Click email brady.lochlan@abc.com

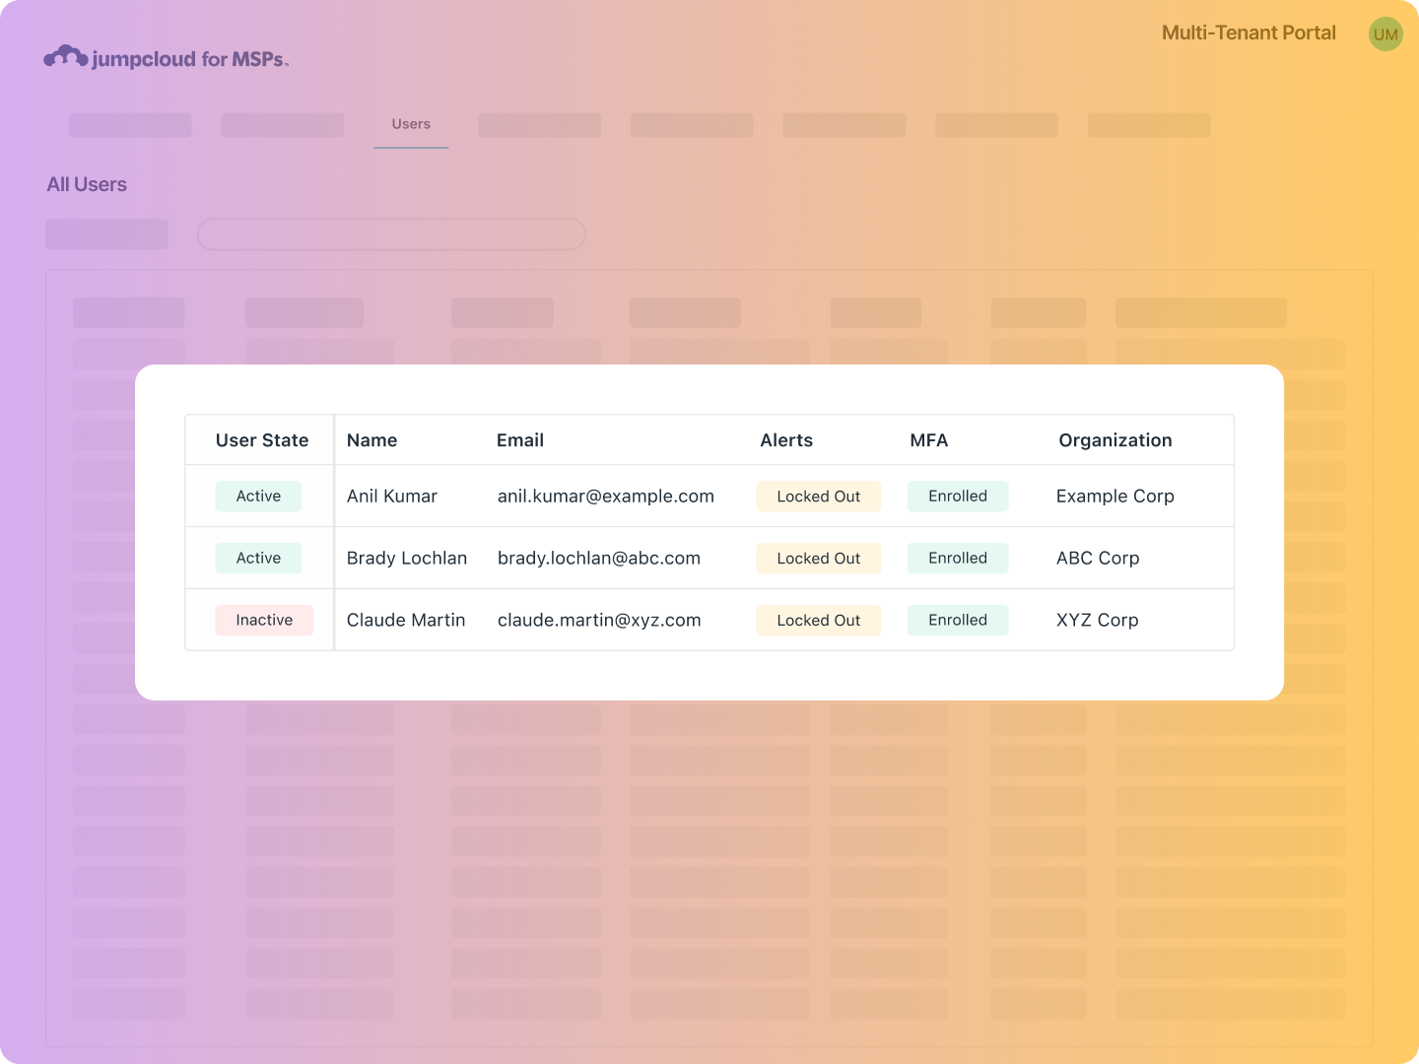coord(599,559)
